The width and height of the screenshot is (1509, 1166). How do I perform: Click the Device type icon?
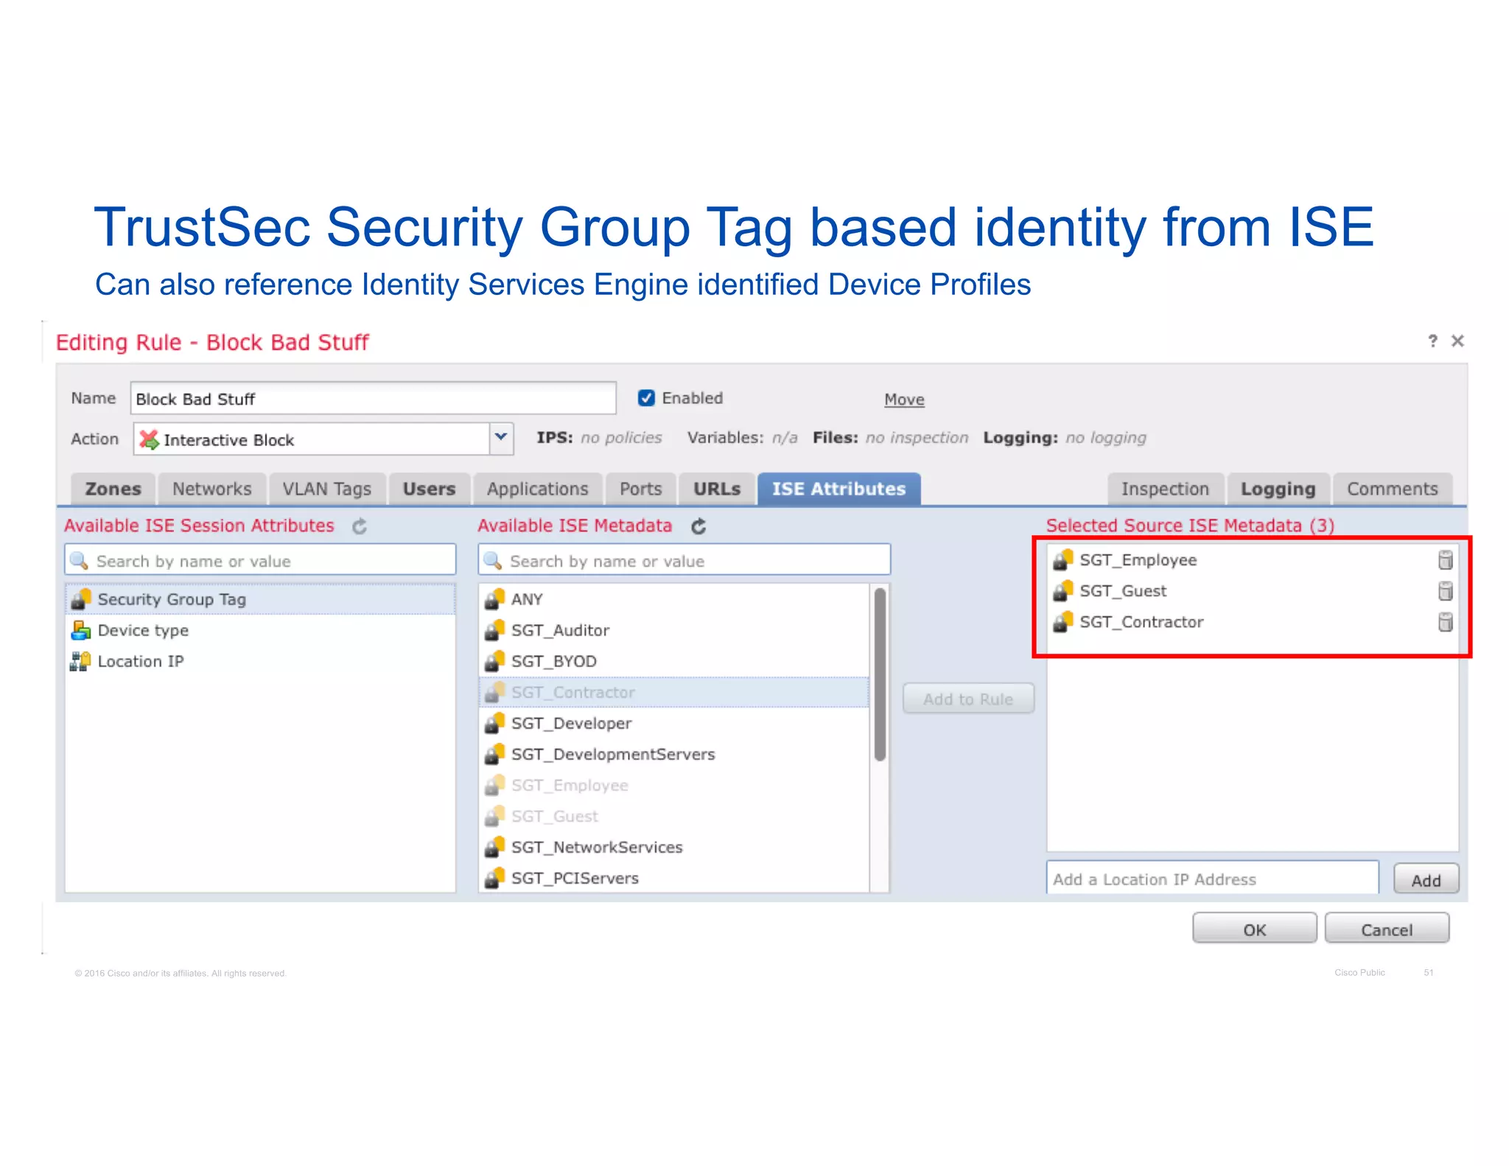(x=81, y=630)
